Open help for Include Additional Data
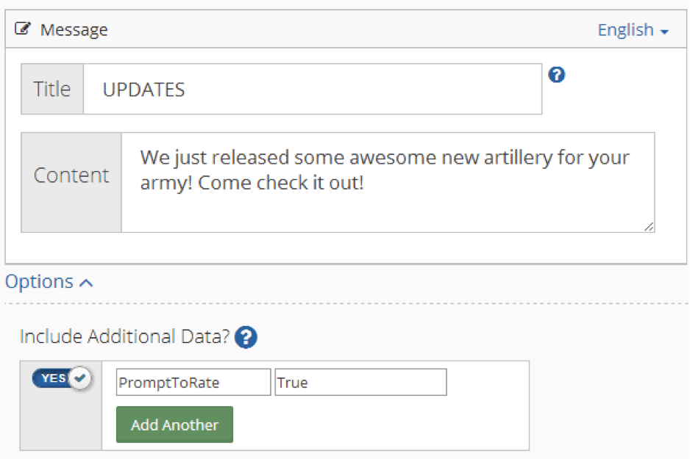 coord(247,338)
